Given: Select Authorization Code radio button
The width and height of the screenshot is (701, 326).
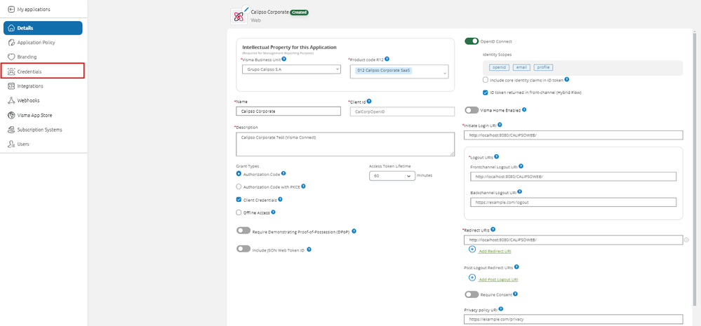Looking at the screenshot, I should pyautogui.click(x=239, y=174).
